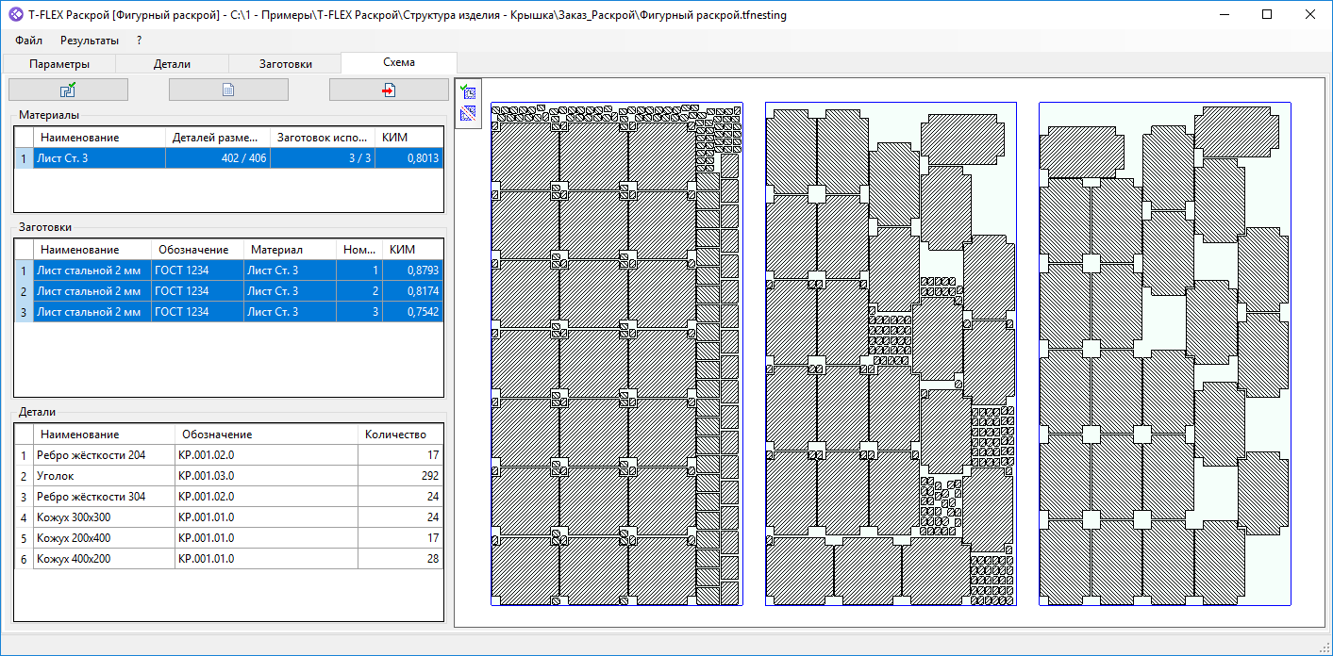The image size is (1333, 656).
Task: Switch to the Параметры tab
Action: pyautogui.click(x=59, y=64)
